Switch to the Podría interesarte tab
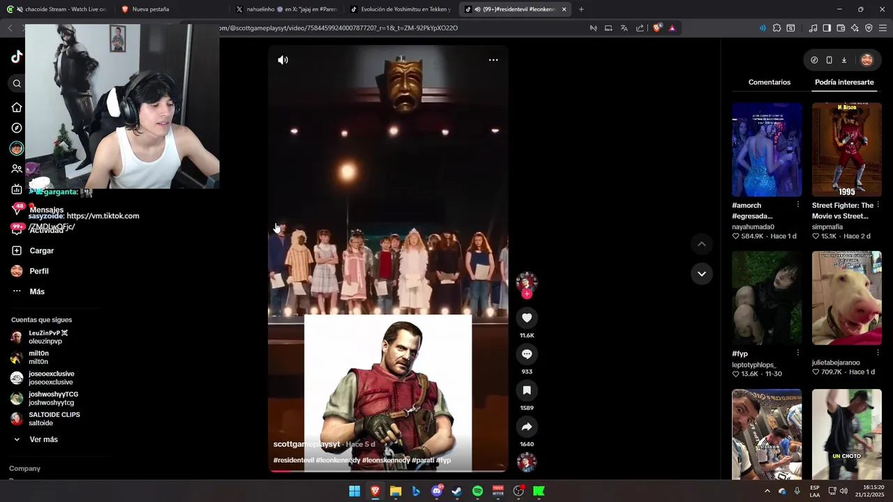The height and width of the screenshot is (502, 893). [844, 82]
